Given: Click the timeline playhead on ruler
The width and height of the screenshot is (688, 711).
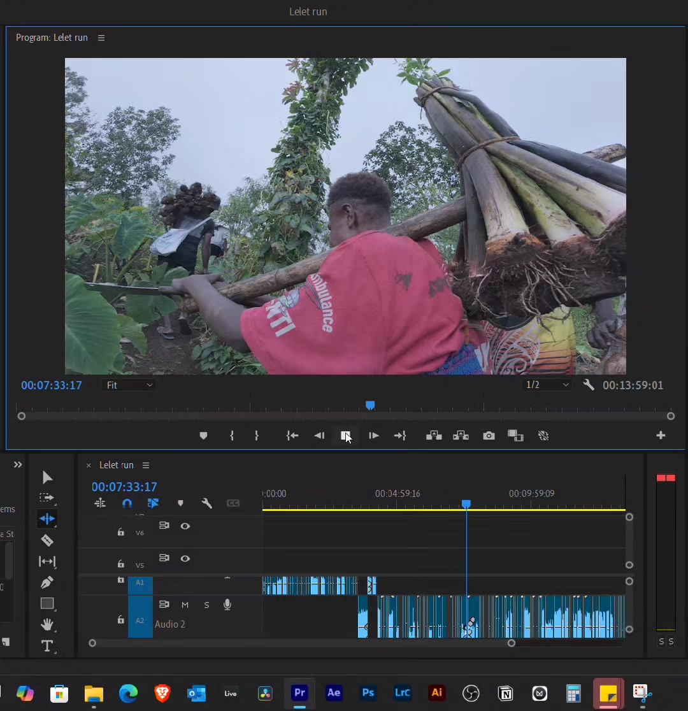Looking at the screenshot, I should 466,504.
